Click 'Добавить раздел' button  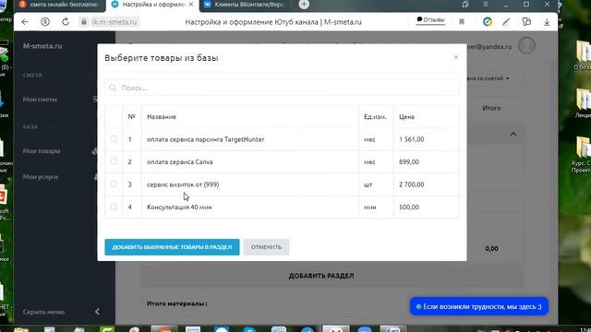[321, 276]
